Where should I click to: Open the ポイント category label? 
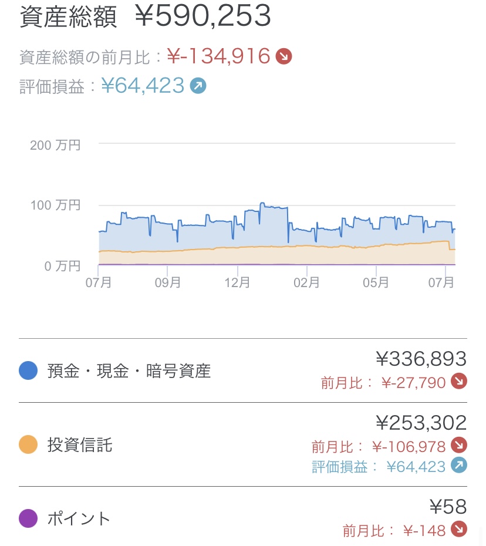coord(79,518)
